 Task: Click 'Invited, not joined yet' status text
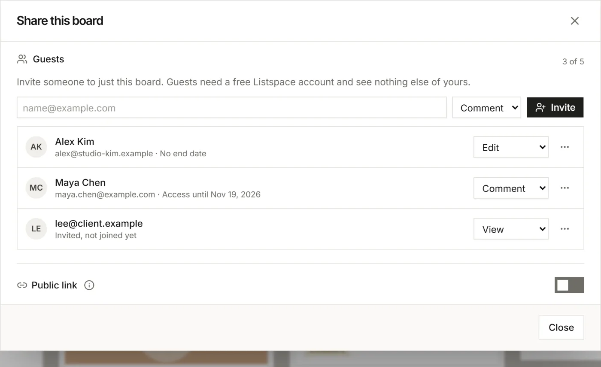coord(96,235)
